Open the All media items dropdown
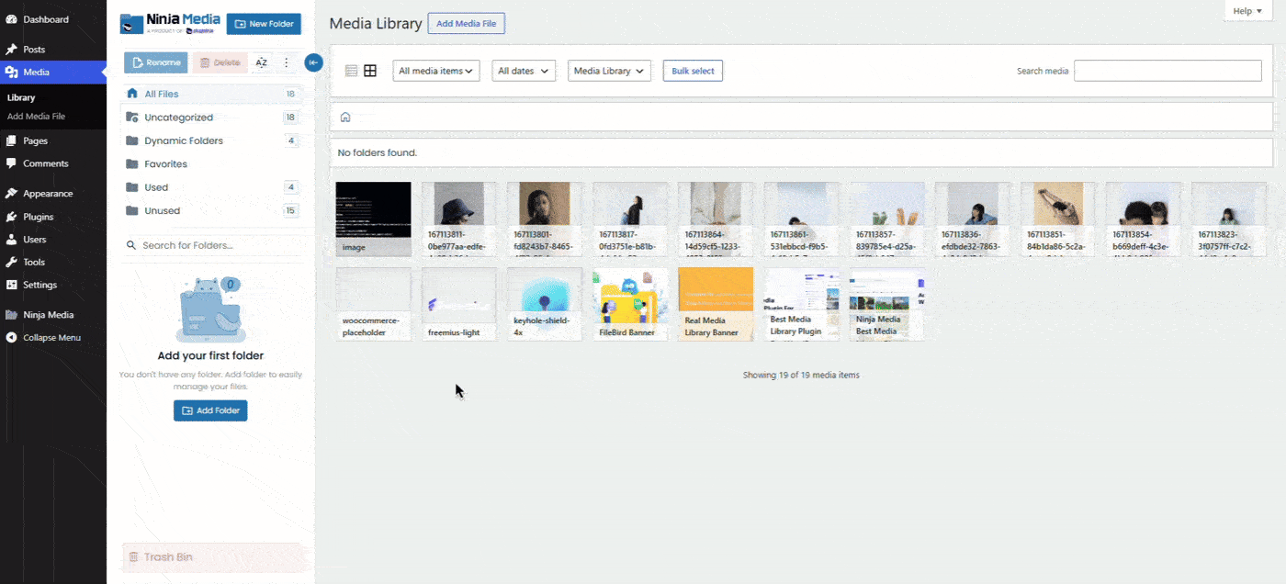This screenshot has height=584, width=1286. (x=436, y=71)
